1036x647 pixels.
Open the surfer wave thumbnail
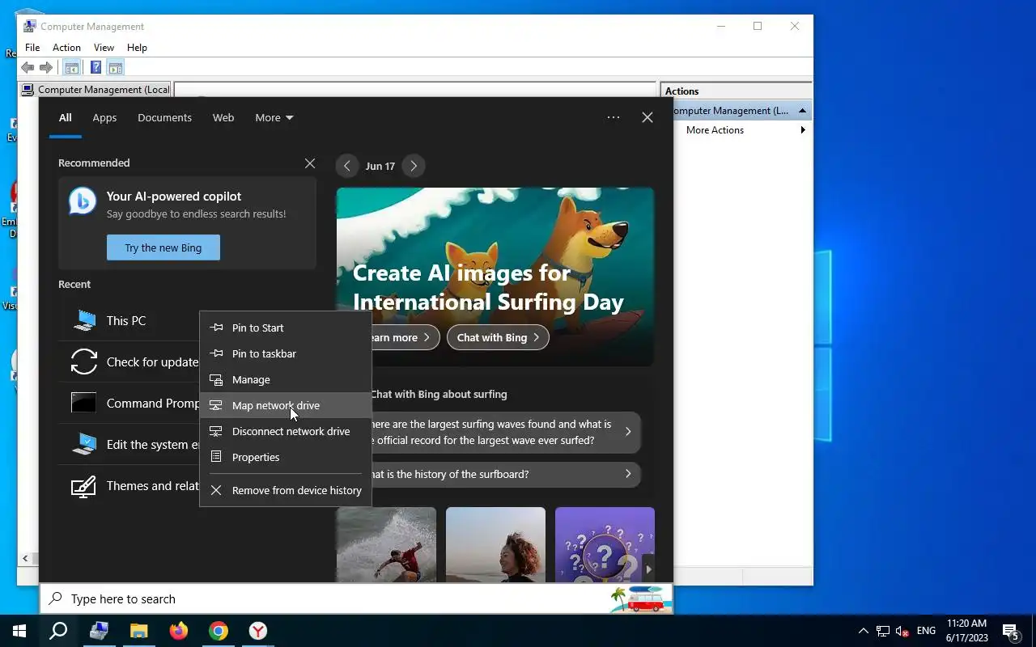[386, 544]
